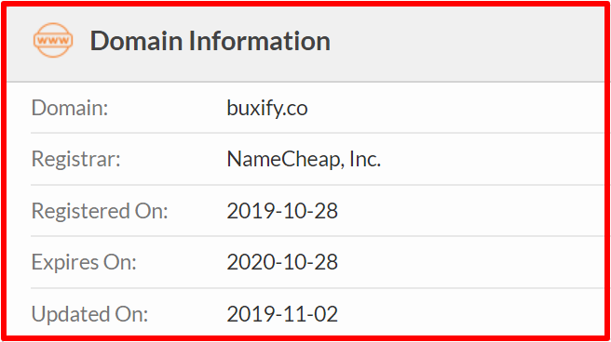Viewport: 611px width, 342px height.
Task: Click the Updated On: label
Action: (89, 314)
